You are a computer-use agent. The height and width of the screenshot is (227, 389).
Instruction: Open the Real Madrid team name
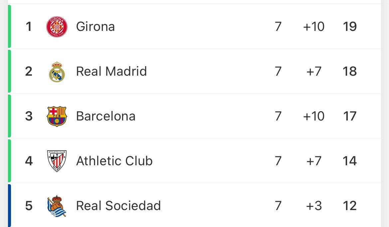pos(111,71)
